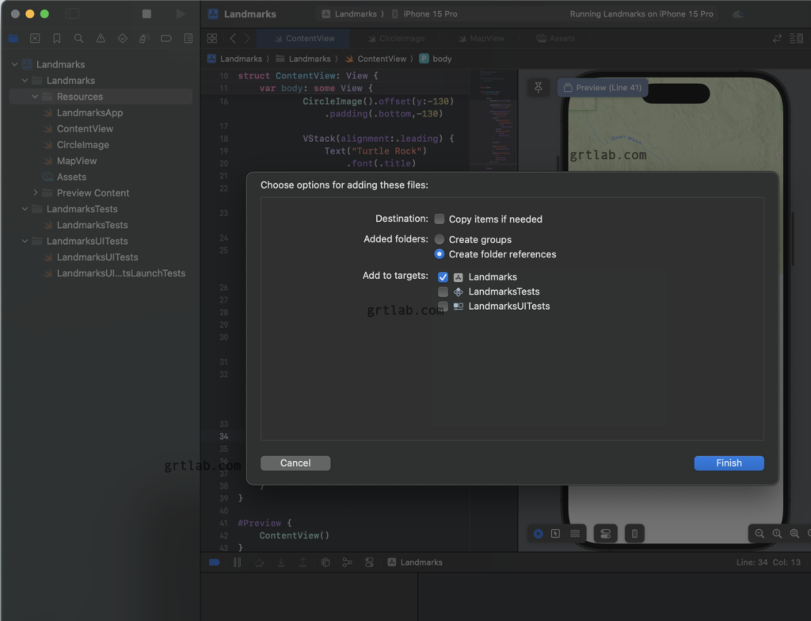Open the Find navigator
Image resolution: width=811 pixels, height=621 pixels.
tap(78, 38)
